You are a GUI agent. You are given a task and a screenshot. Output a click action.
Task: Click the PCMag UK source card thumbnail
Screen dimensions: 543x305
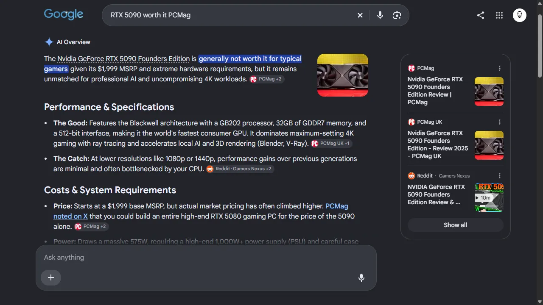[489, 145]
